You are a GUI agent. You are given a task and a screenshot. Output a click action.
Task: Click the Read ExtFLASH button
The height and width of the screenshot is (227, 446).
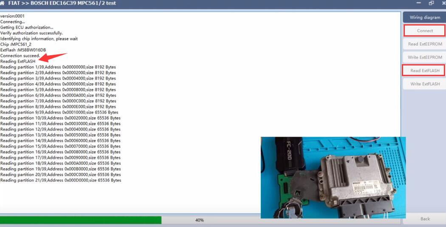(x=424, y=70)
